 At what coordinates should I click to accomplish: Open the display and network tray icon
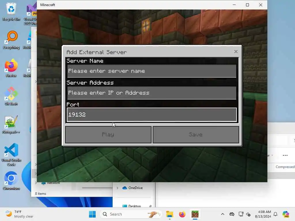tap(241, 214)
